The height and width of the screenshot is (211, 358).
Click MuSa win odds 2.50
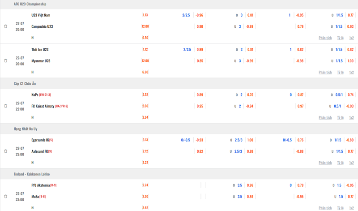click(x=145, y=197)
